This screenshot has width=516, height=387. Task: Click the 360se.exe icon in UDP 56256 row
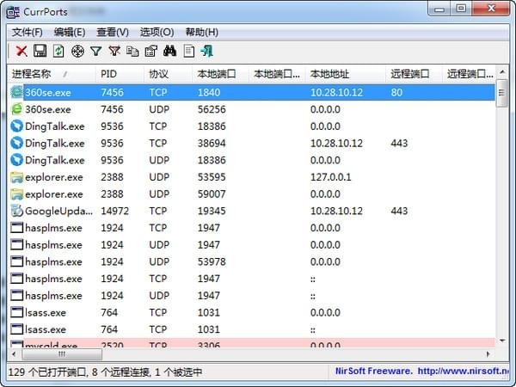17,109
